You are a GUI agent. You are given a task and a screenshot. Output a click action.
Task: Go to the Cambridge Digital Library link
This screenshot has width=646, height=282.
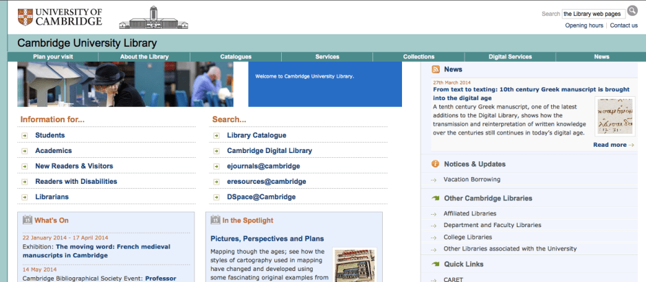pos(269,150)
